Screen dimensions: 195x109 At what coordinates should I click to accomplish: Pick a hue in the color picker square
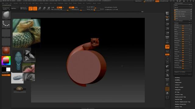(x=6, y=61)
